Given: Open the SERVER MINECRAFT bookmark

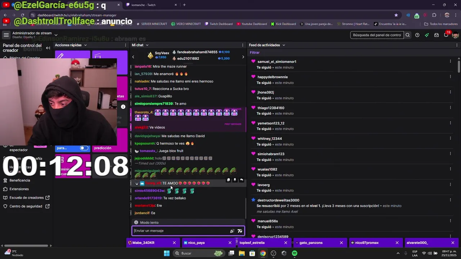Looking at the screenshot, I should point(152,24).
